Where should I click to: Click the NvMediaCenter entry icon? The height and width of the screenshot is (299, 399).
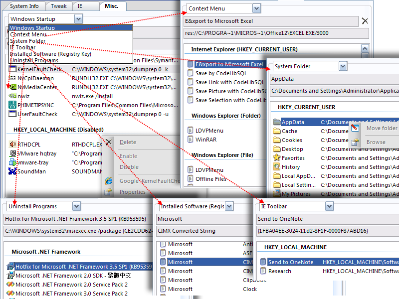coord(12,87)
